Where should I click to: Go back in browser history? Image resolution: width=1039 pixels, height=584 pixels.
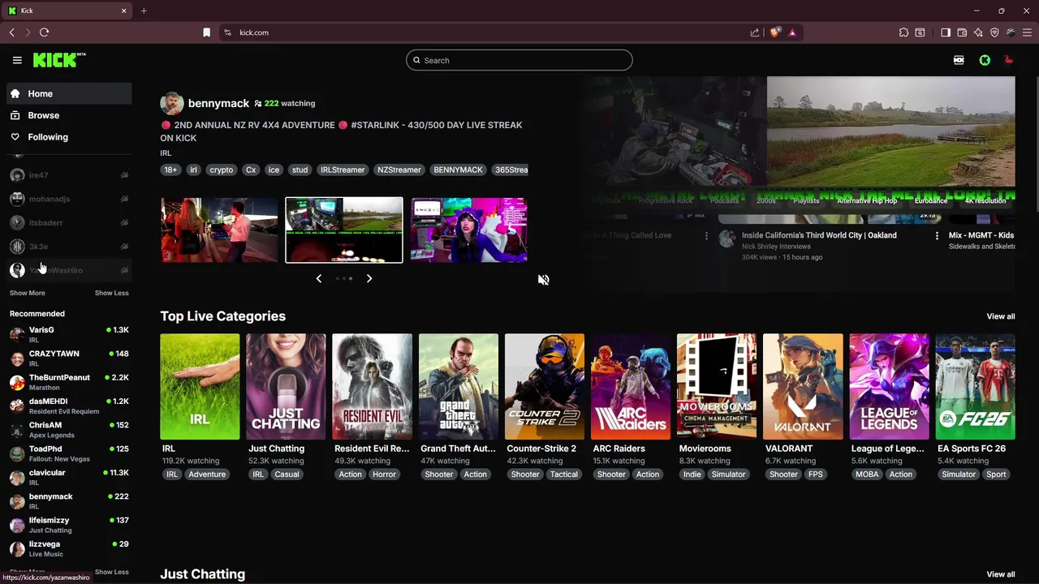[x=11, y=32]
